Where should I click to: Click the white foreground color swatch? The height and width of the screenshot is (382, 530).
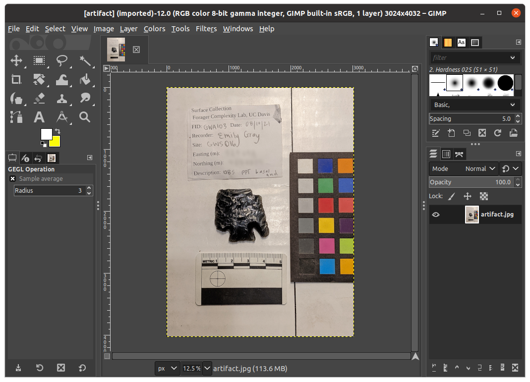(x=46, y=134)
